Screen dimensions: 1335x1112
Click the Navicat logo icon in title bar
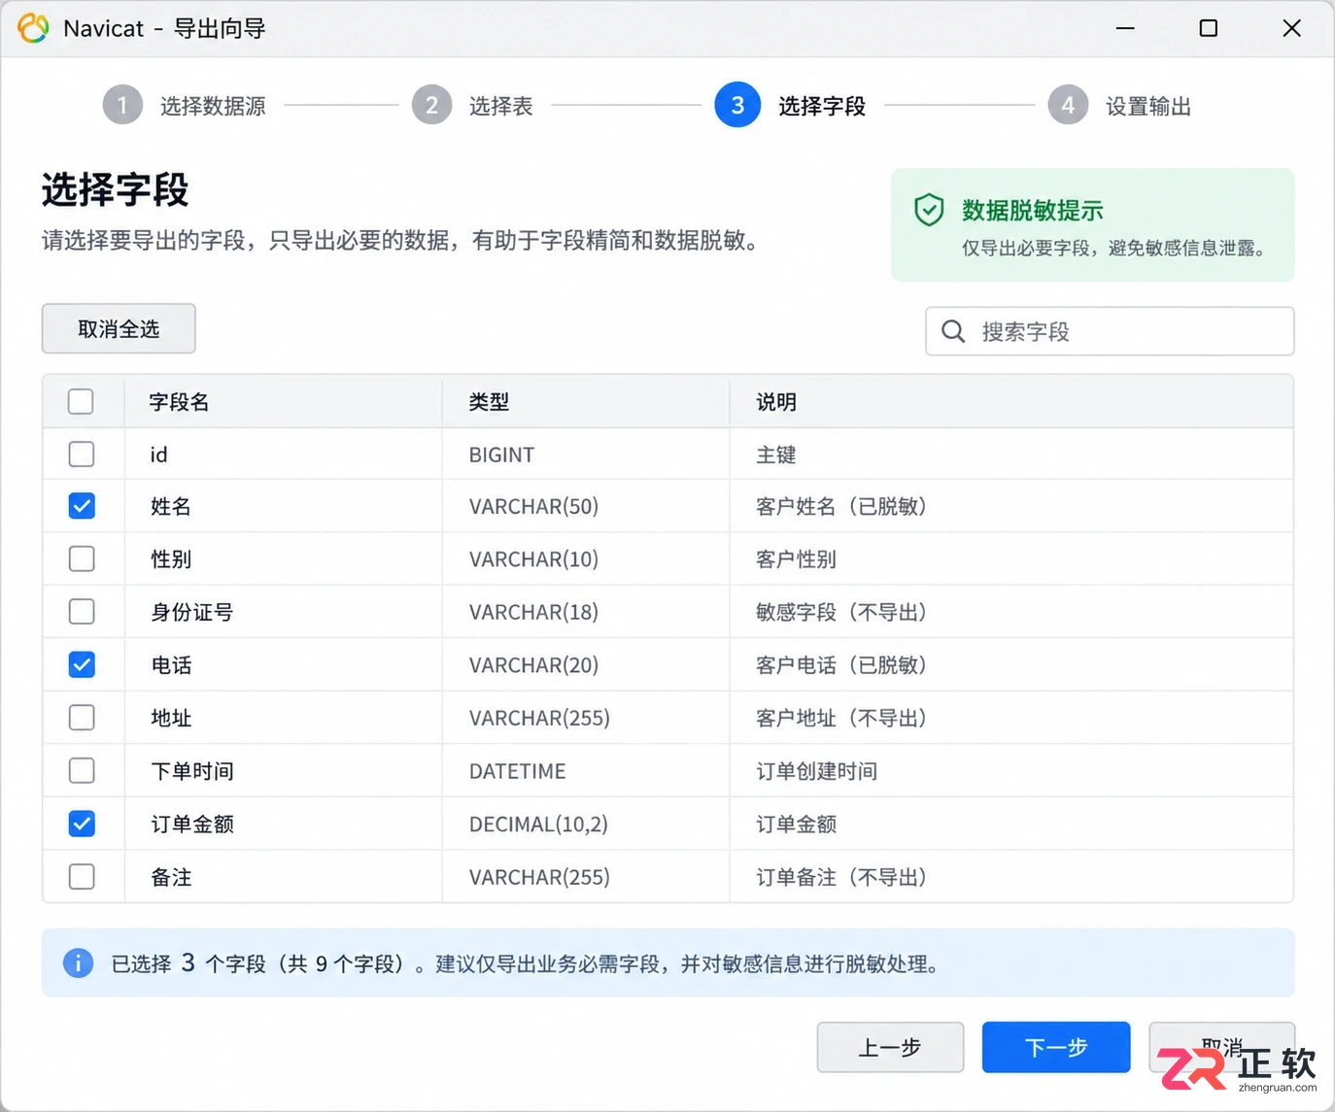click(x=33, y=28)
